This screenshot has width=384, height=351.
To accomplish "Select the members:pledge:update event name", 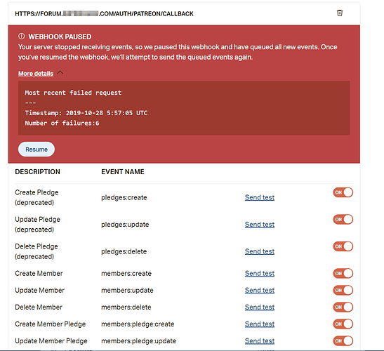I will coord(138,341).
